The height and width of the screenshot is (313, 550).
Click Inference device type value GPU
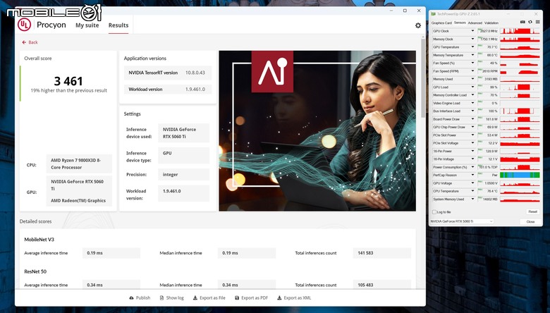[x=183, y=156]
